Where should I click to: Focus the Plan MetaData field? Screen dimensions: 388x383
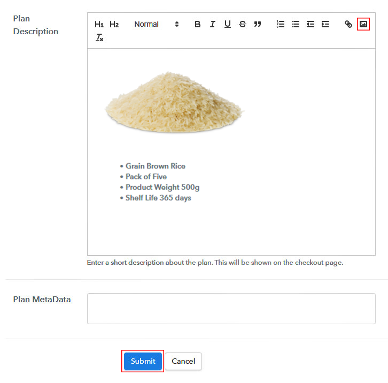(231, 309)
